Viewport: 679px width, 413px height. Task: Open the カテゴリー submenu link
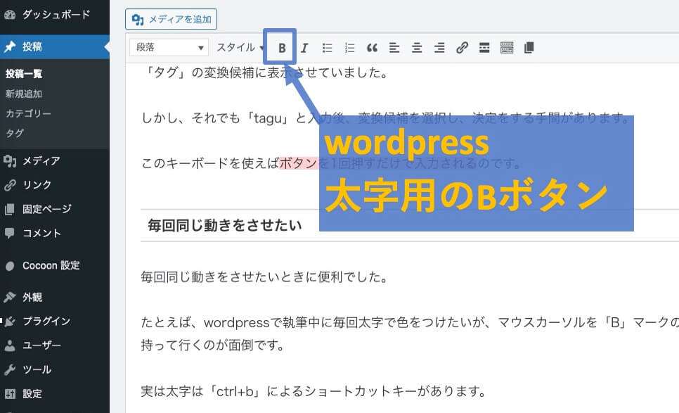pyautogui.click(x=28, y=113)
